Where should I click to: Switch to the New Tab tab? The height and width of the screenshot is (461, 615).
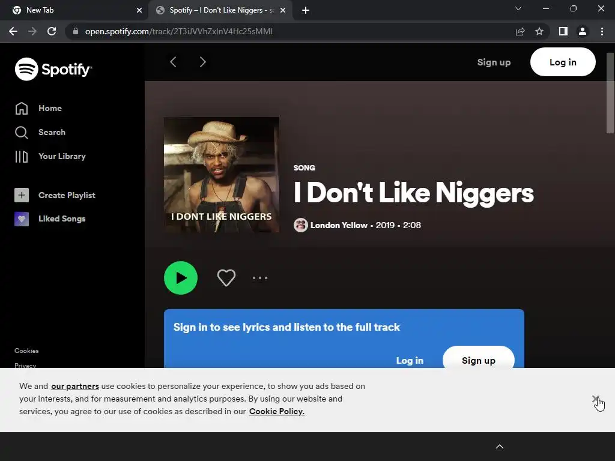click(74, 10)
